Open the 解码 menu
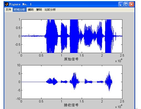141x109 pixels. (x=39, y=10)
